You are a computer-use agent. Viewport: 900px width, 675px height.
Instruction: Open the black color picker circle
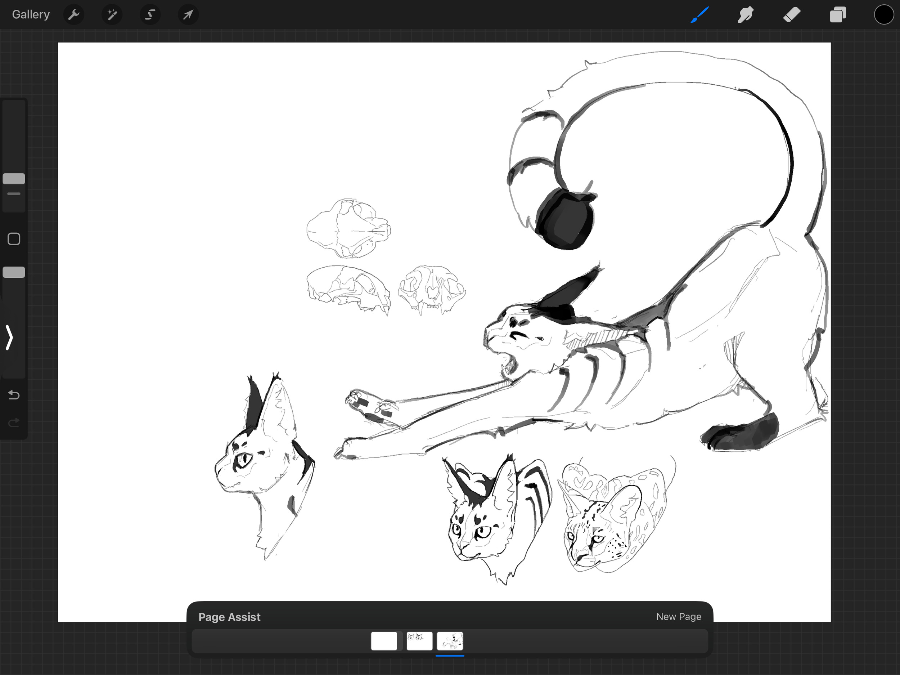point(884,15)
